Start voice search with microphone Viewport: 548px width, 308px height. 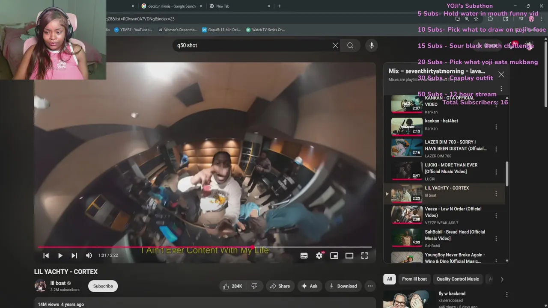[371, 45]
